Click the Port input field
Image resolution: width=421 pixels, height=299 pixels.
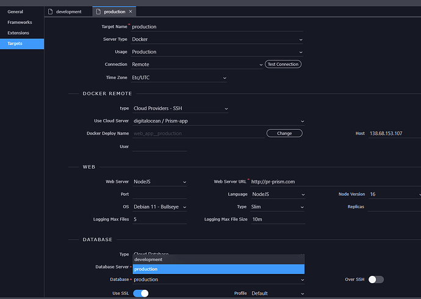pyautogui.click(x=159, y=194)
